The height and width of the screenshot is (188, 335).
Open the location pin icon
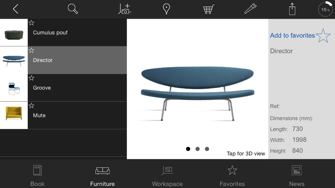[166, 9]
